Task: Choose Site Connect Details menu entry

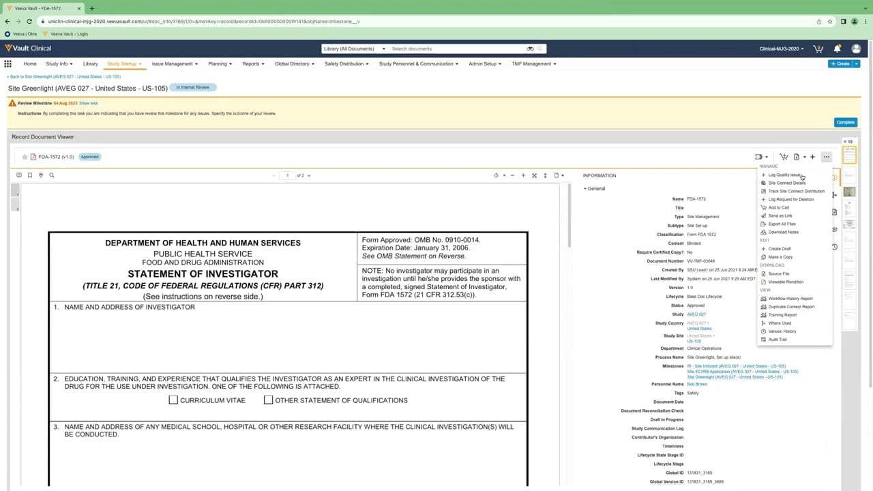Action: (x=786, y=183)
